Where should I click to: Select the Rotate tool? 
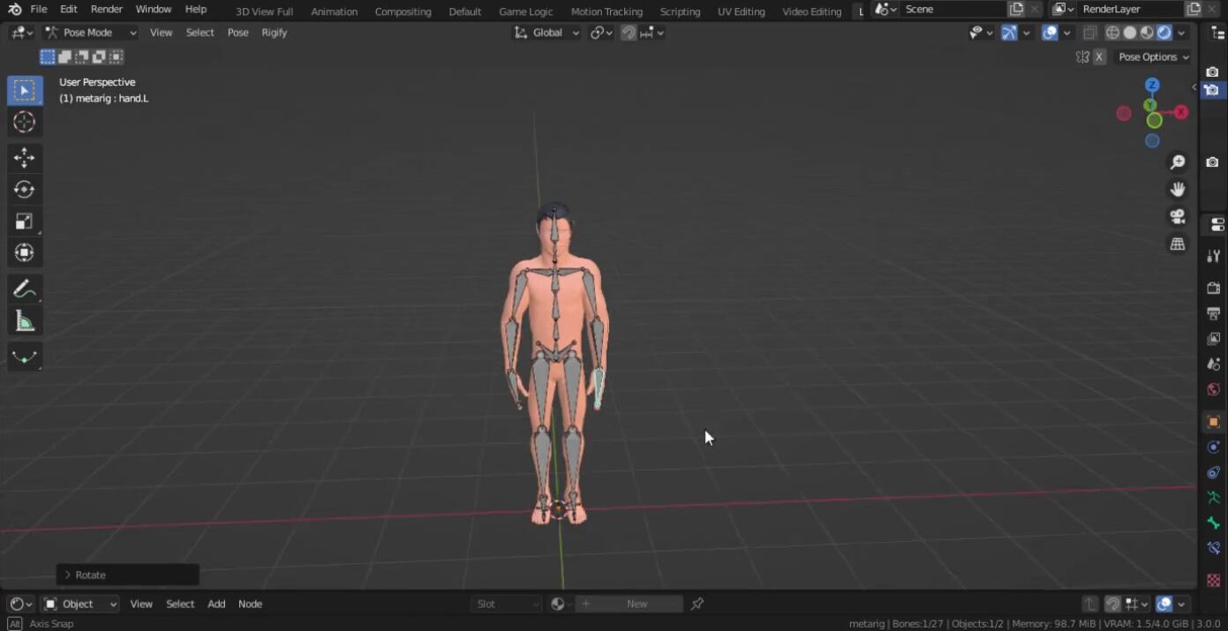pos(24,190)
